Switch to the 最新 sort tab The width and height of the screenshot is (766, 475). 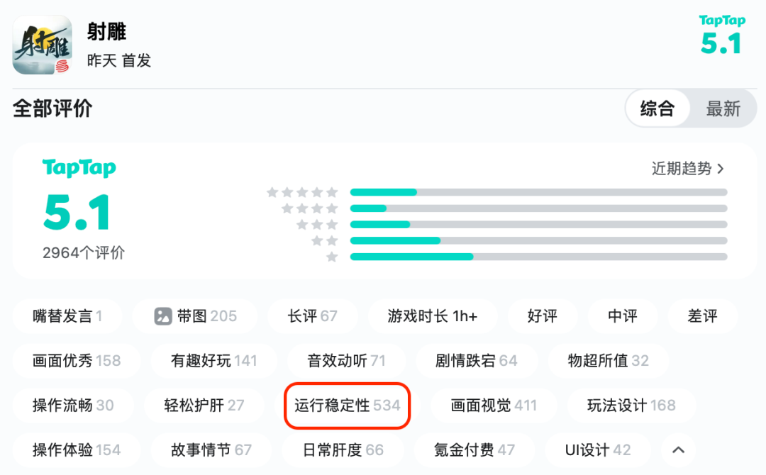coord(723,109)
